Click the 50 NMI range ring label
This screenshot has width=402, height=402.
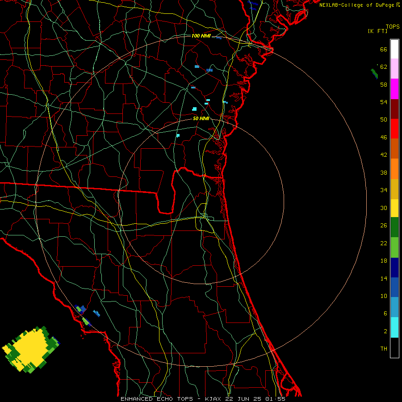click(201, 118)
